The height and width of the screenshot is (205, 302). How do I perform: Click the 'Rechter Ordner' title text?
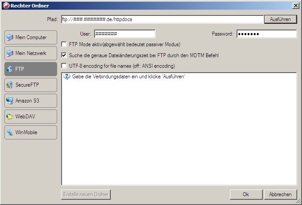click(x=29, y=6)
